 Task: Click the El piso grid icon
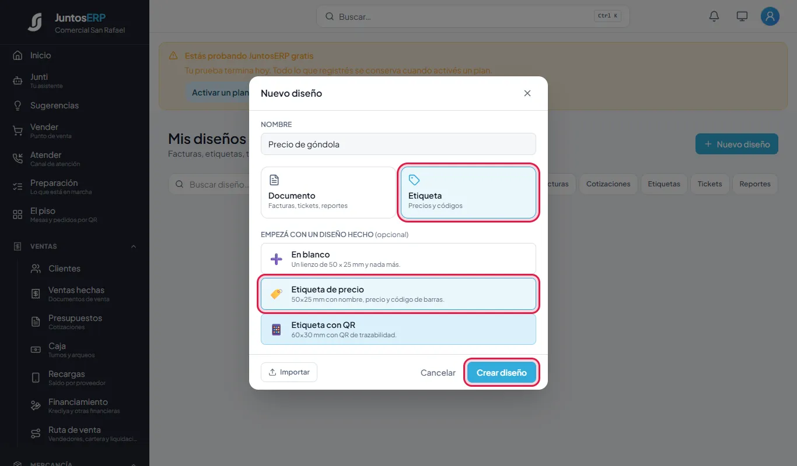pyautogui.click(x=18, y=215)
